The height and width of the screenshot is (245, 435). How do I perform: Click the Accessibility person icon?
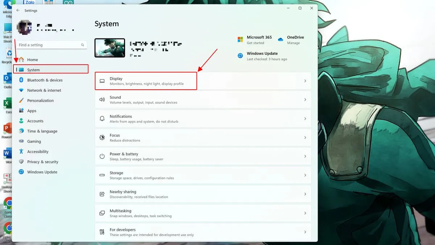click(21, 152)
